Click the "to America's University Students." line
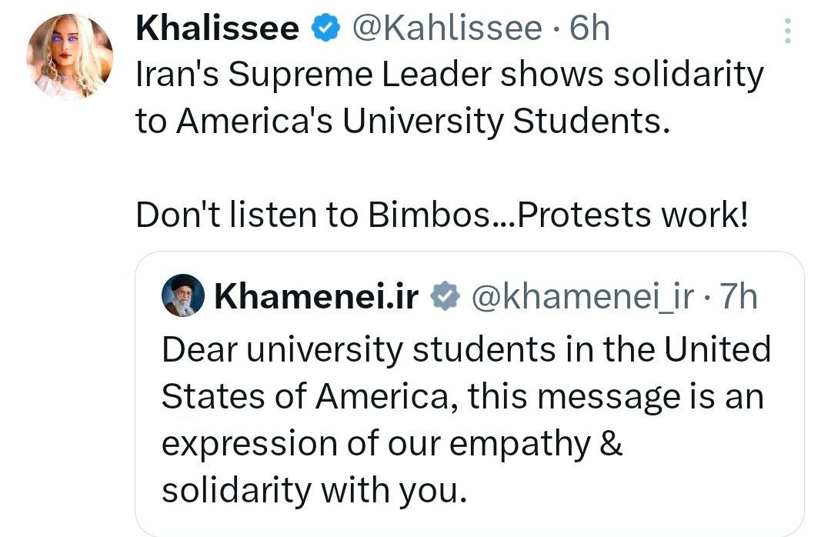 [x=399, y=122]
